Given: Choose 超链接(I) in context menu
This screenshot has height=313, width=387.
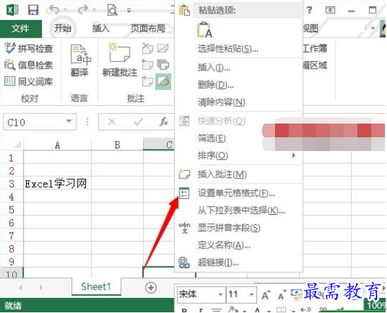Looking at the screenshot, I should [x=218, y=262].
